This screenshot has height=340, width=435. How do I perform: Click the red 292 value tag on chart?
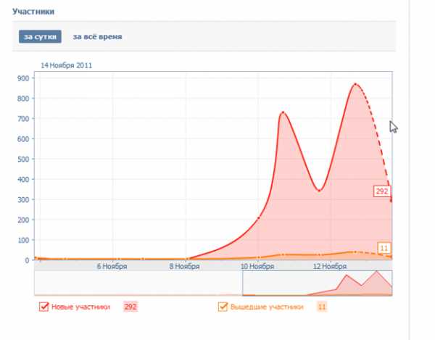click(x=381, y=191)
